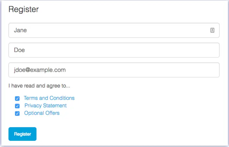Click the contact autofill icon in first name field

pyautogui.click(x=212, y=30)
